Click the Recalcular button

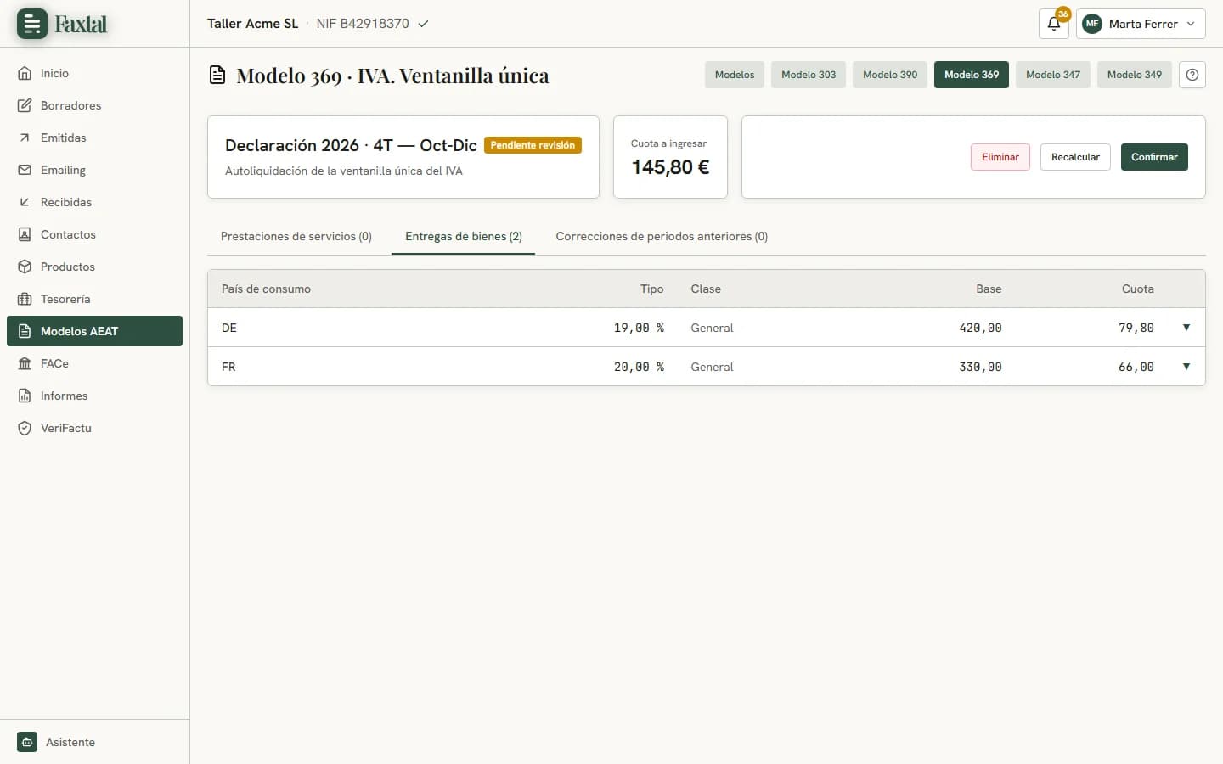pos(1075,157)
